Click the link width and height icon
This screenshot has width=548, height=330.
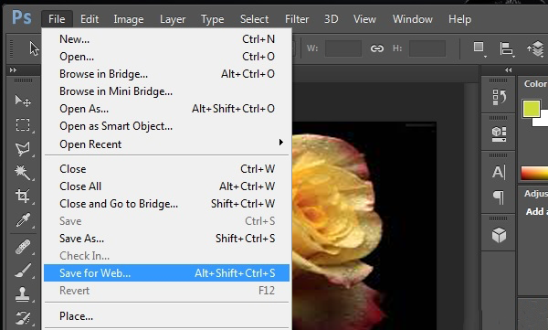(x=376, y=48)
